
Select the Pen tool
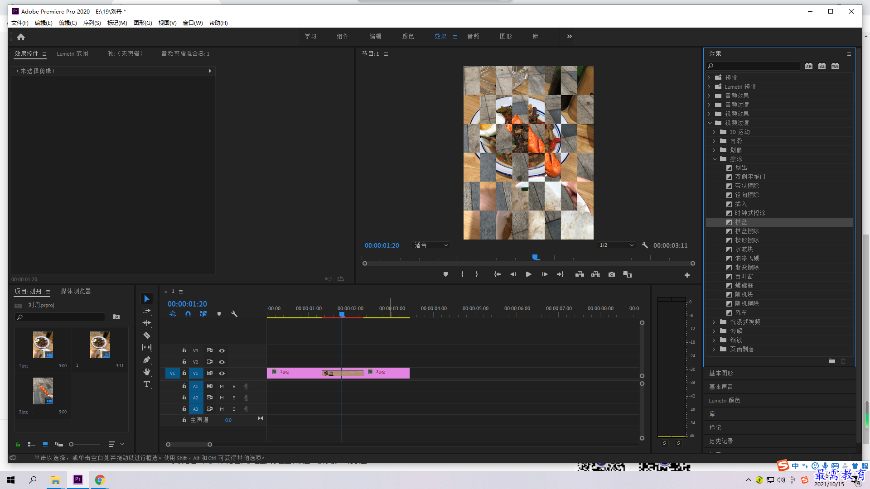[x=147, y=360]
